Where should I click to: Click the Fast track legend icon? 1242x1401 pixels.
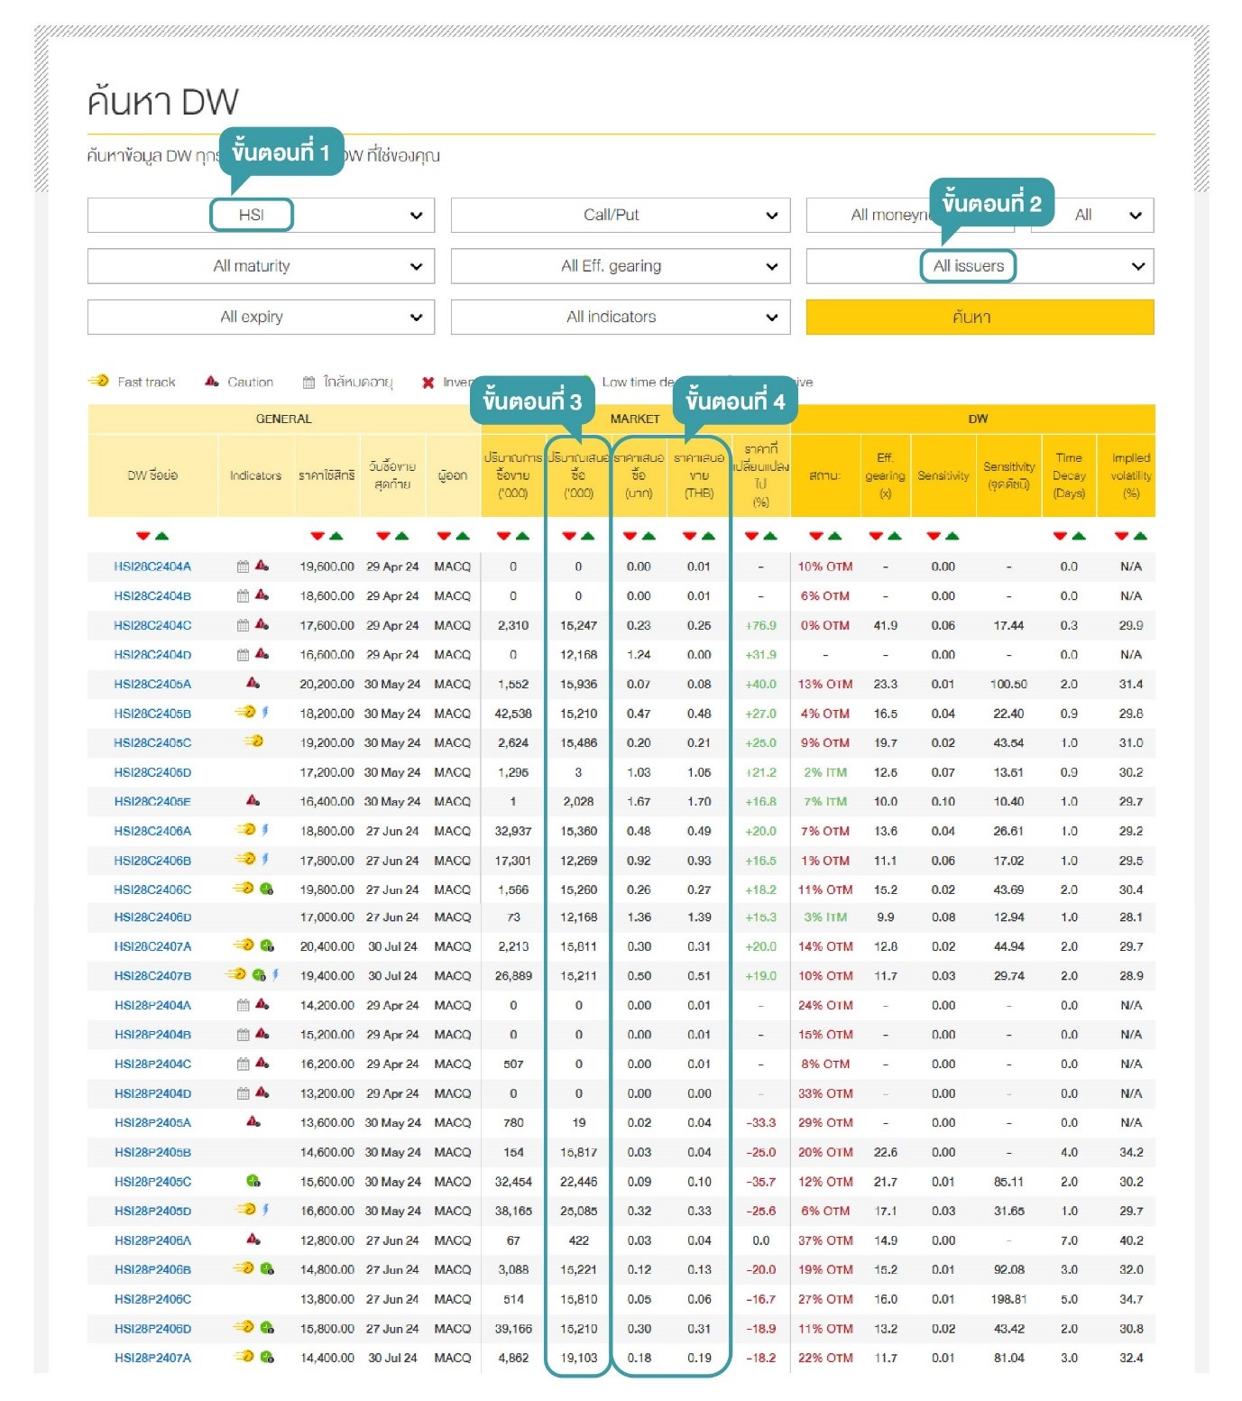pos(98,382)
